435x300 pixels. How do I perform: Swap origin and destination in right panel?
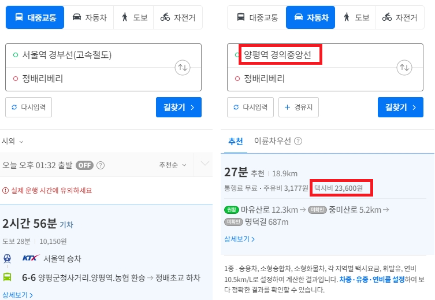(x=404, y=68)
